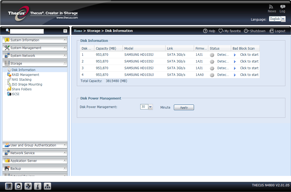Image resolution: width=291 pixels, height=192 pixels.
Task: Open NAS Stacking in Storage tree
Action: pyautogui.click(x=21, y=79)
